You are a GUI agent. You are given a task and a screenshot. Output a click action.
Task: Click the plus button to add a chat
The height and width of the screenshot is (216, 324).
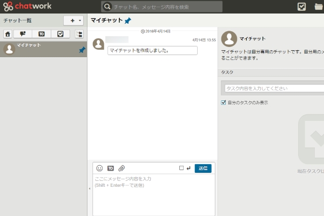(72, 21)
